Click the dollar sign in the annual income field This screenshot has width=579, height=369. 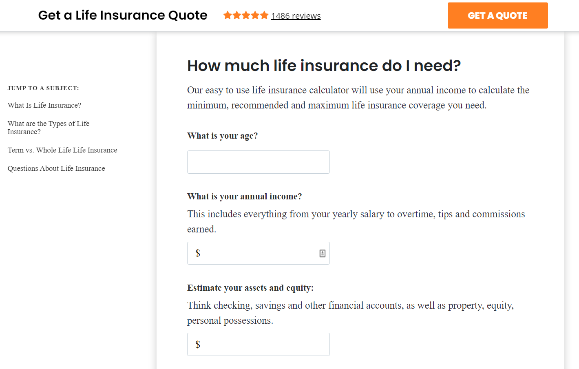point(198,254)
